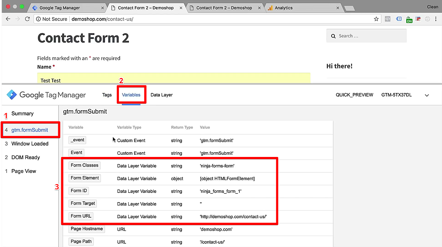Go back to the previous page
Viewport: 442px width, 247px height.
click(8, 19)
